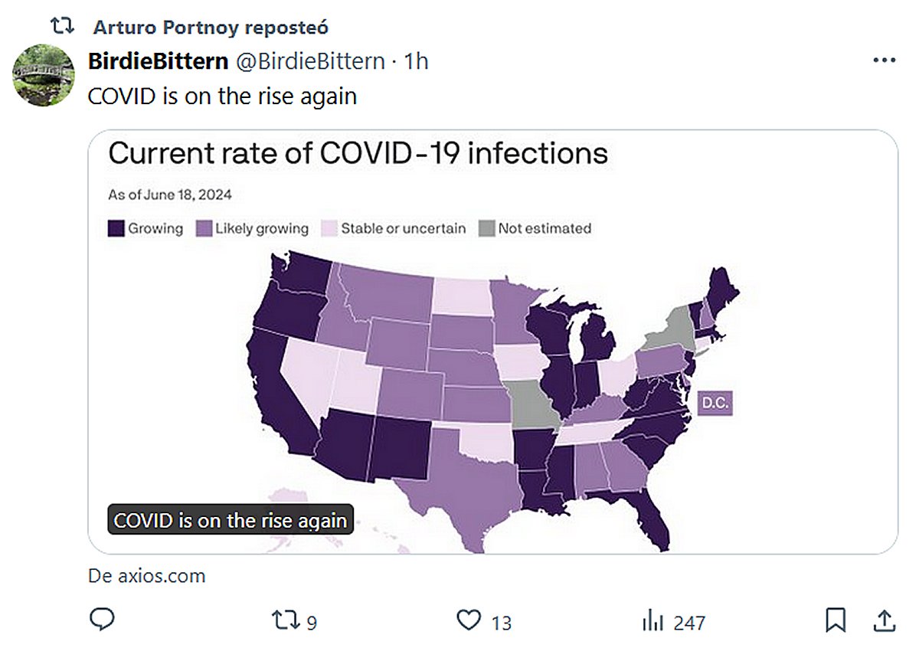Click the @BirdieBittern handle
Image resolution: width=919 pixels, height=651 pixels.
tap(309, 61)
